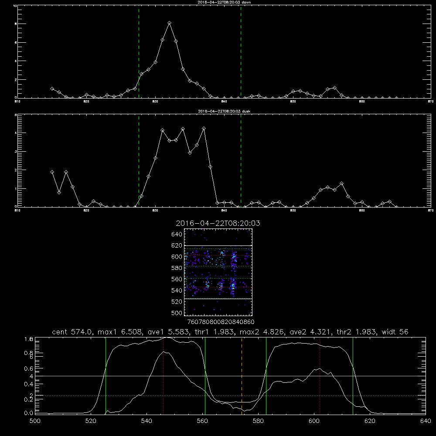The width and height of the screenshot is (436, 436).
Task: Click the green vertical line near 525
Action: pos(106,376)
